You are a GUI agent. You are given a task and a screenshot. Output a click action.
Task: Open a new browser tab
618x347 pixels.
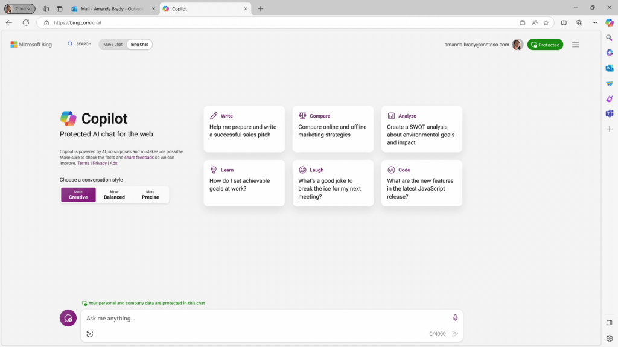pyautogui.click(x=261, y=9)
